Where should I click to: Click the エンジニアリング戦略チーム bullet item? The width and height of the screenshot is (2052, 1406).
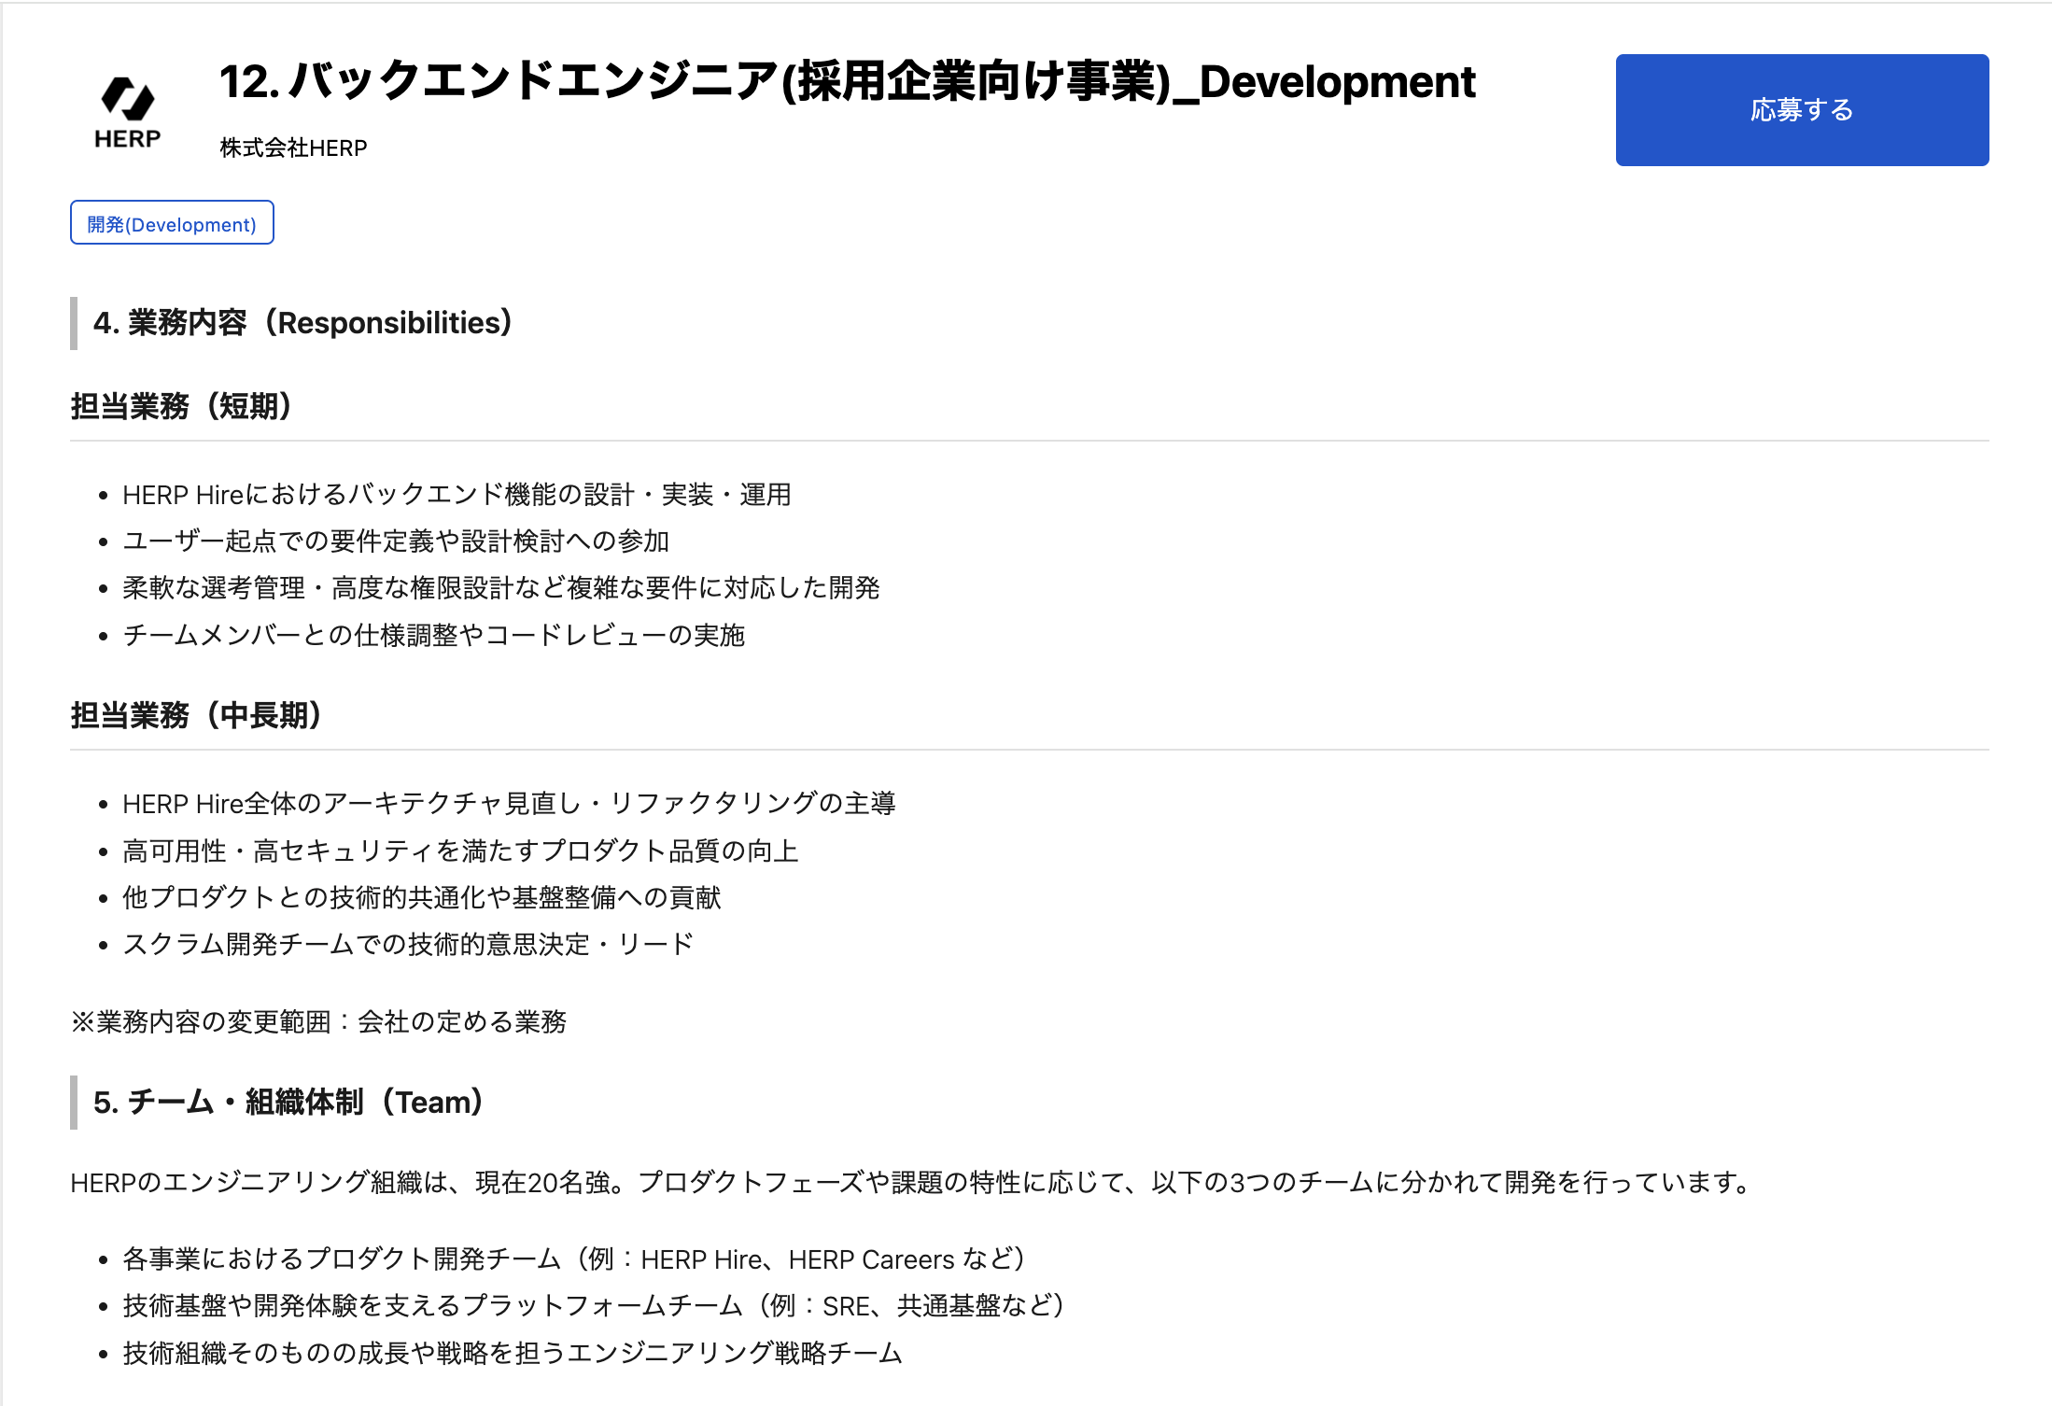coord(513,1354)
